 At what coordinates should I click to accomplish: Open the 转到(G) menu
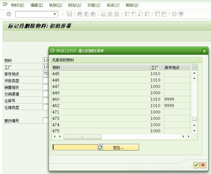55,5
